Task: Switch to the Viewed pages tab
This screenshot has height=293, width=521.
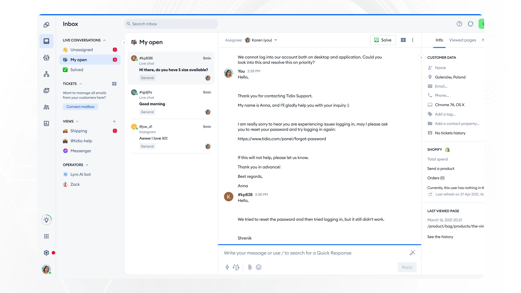Action: tap(462, 40)
